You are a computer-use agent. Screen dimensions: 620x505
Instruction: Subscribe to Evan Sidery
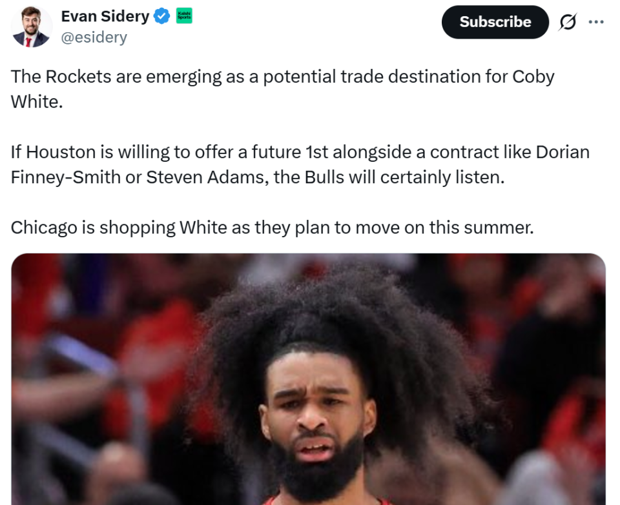tap(495, 22)
